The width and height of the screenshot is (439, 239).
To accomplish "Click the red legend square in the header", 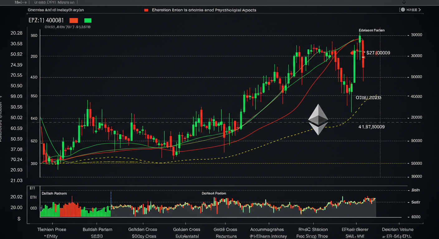I will 146,10.
